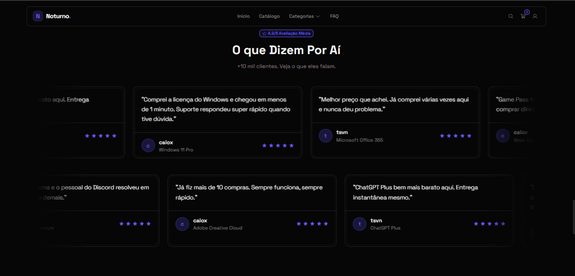Image resolution: width=575 pixels, height=276 pixels.
Task: Open the shopping cart icon
Action: 523,16
